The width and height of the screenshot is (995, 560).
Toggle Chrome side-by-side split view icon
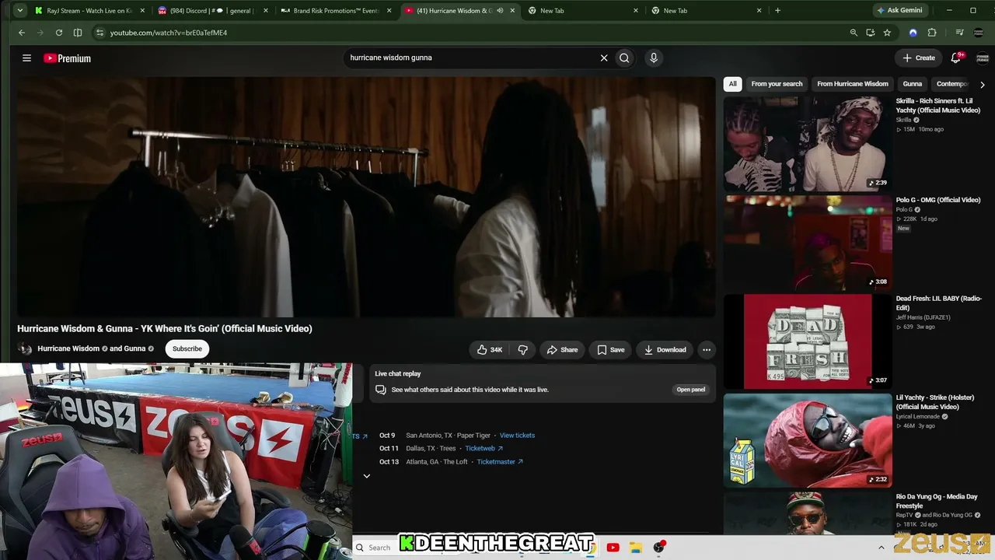click(78, 33)
